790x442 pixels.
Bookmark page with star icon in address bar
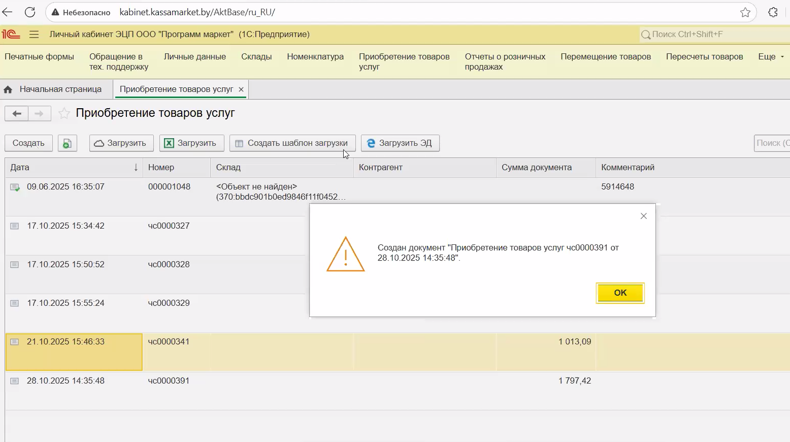pyautogui.click(x=745, y=12)
